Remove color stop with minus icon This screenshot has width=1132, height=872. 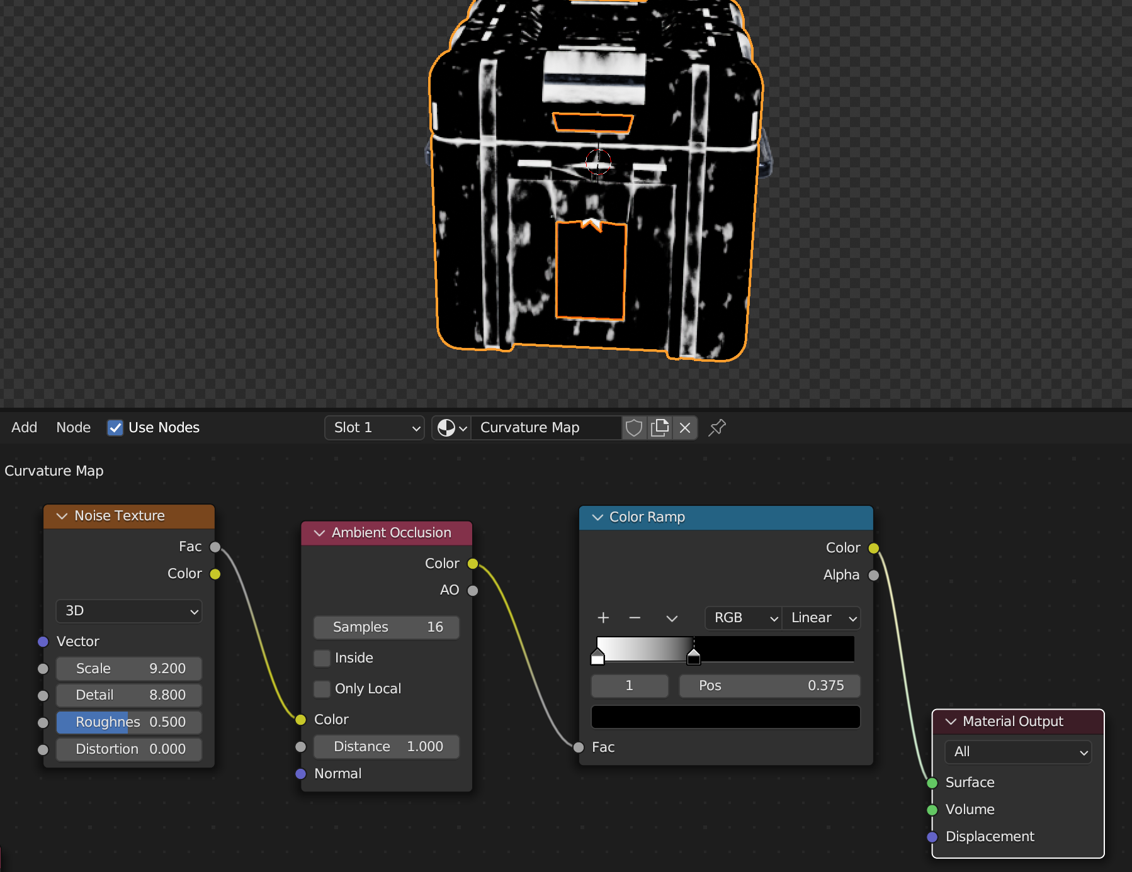pyautogui.click(x=635, y=618)
